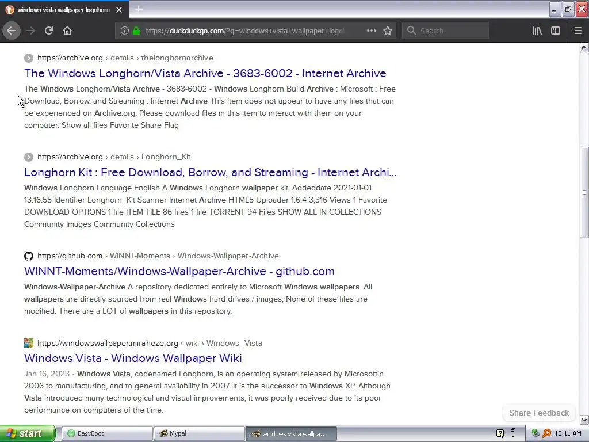Open a new tab with plus button
Viewport: 589px width, 442px height.
coord(139,9)
